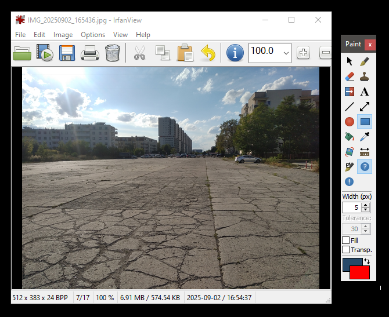The width and height of the screenshot is (389, 317).
Task: Click the 512 x 383 x 24 BPP status
Action: tap(40, 297)
